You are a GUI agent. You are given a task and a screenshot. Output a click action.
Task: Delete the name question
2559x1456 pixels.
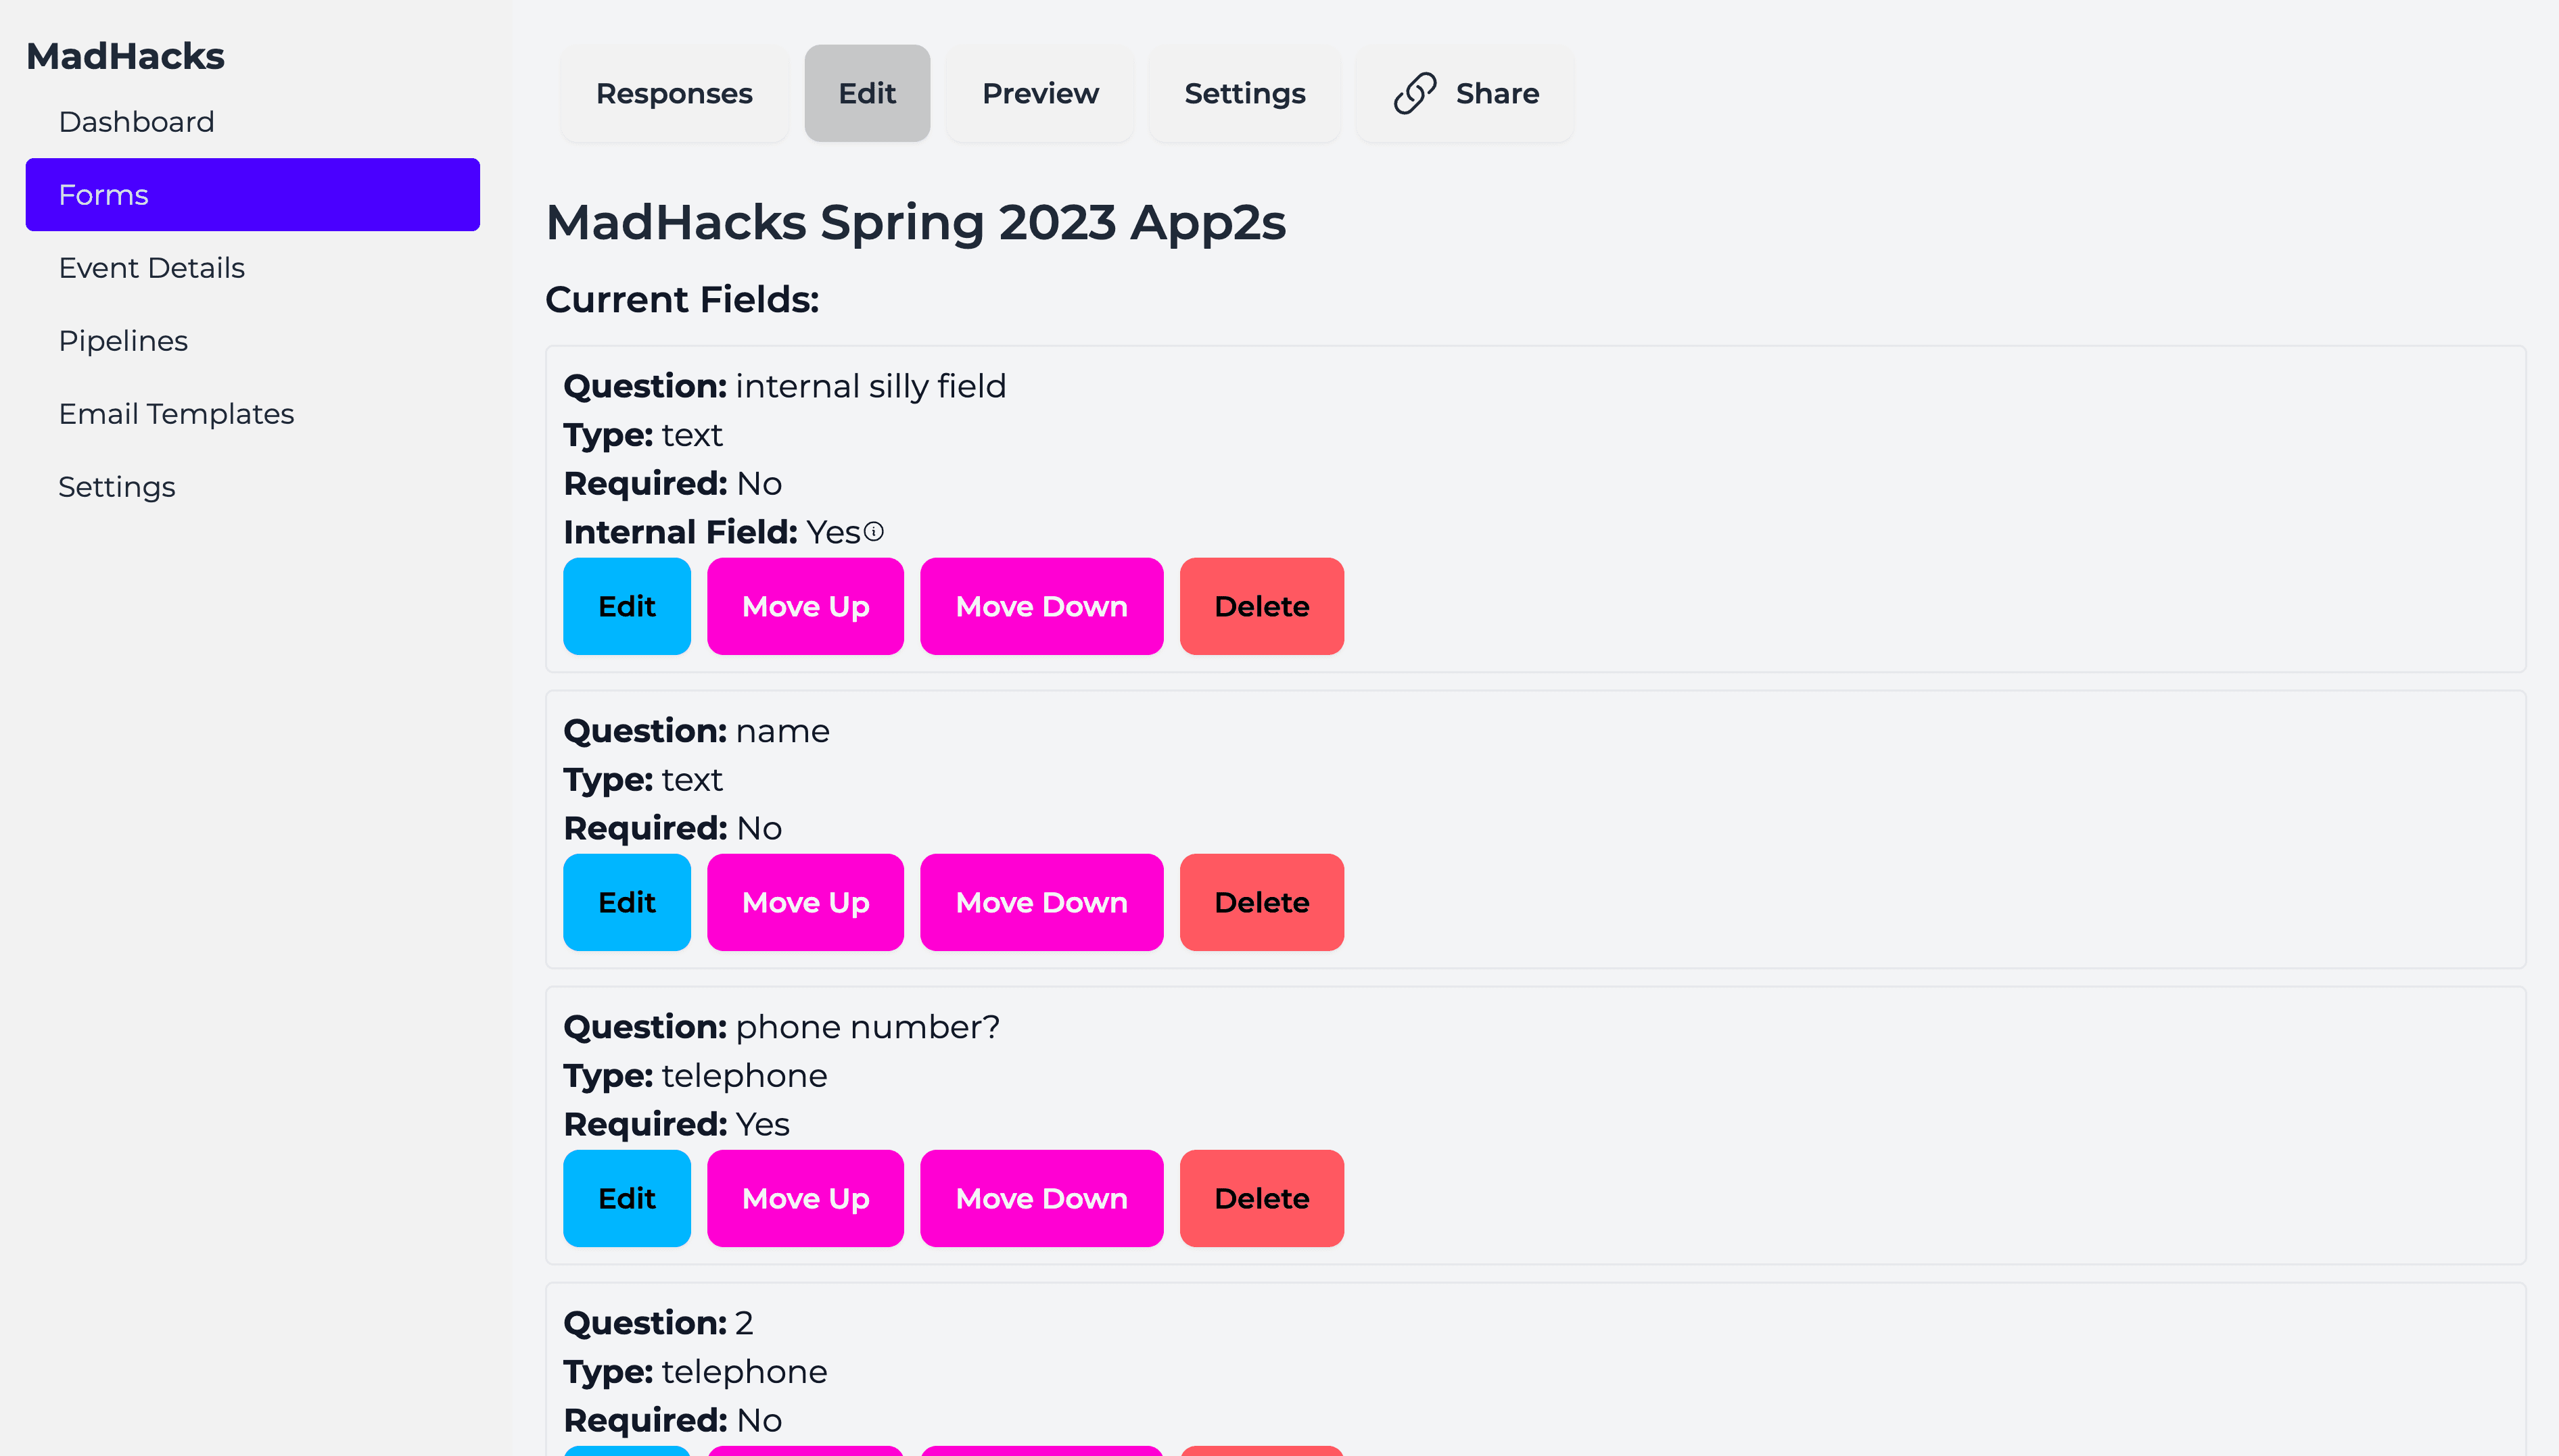1261,902
